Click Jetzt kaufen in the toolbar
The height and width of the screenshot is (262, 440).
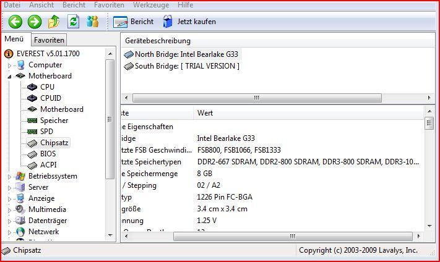coord(190,22)
